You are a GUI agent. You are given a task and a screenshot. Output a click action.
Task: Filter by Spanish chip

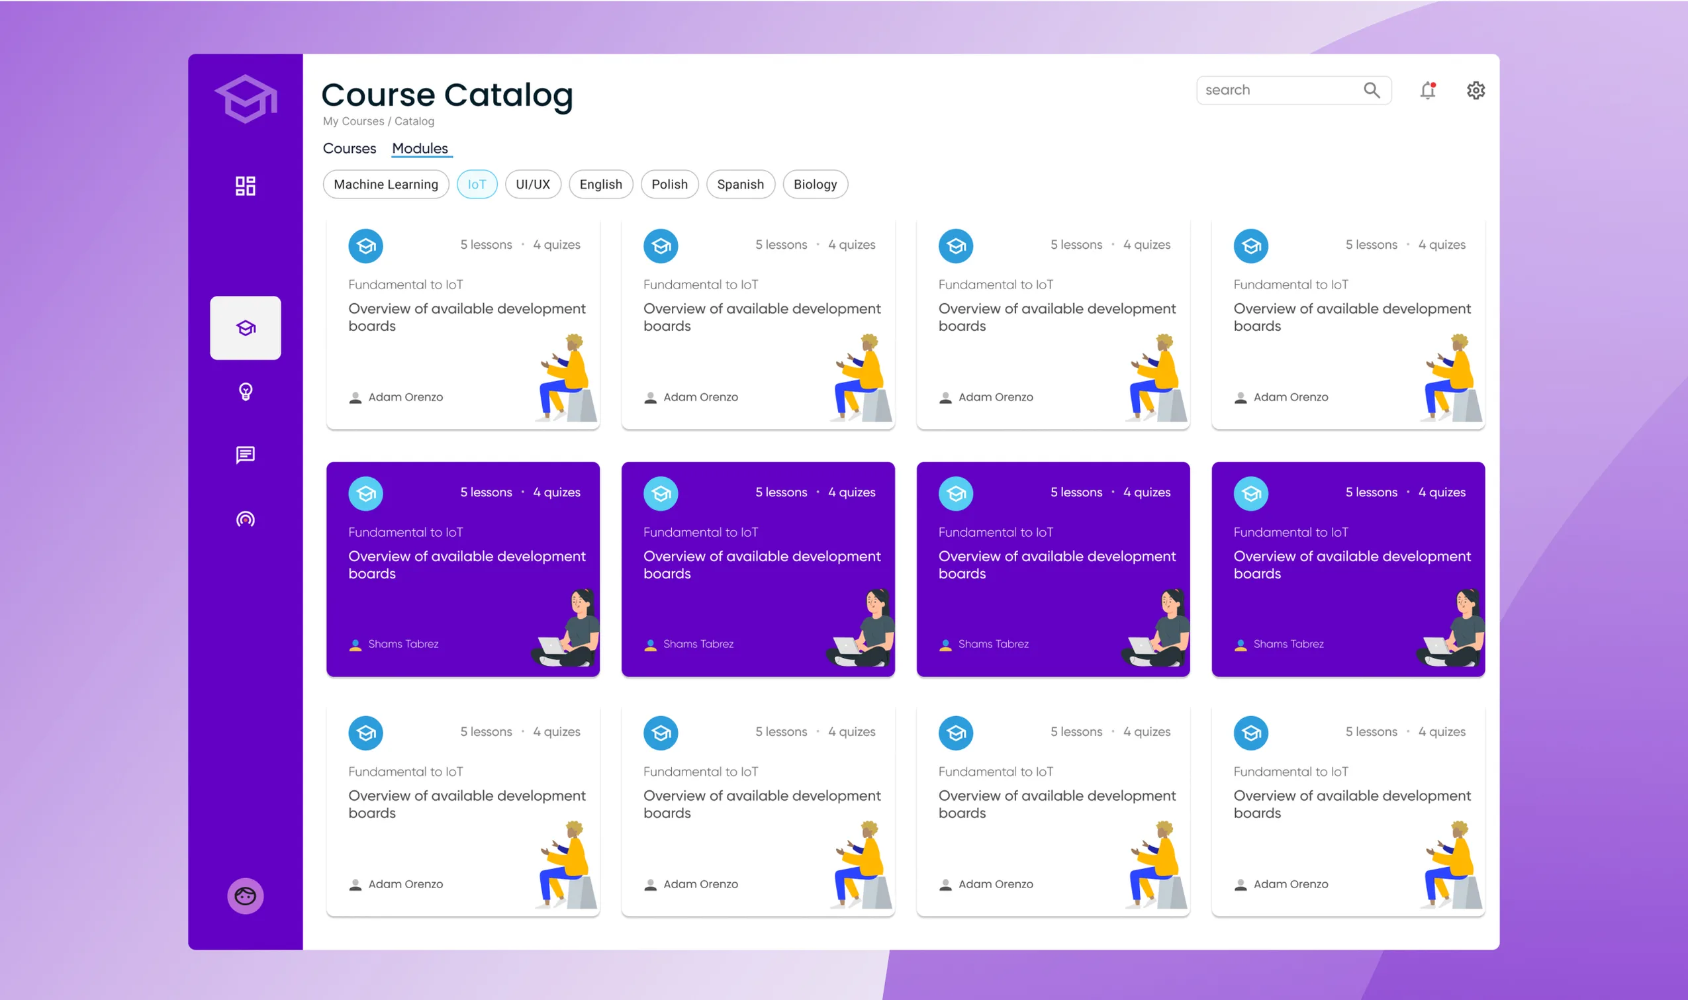740,185
